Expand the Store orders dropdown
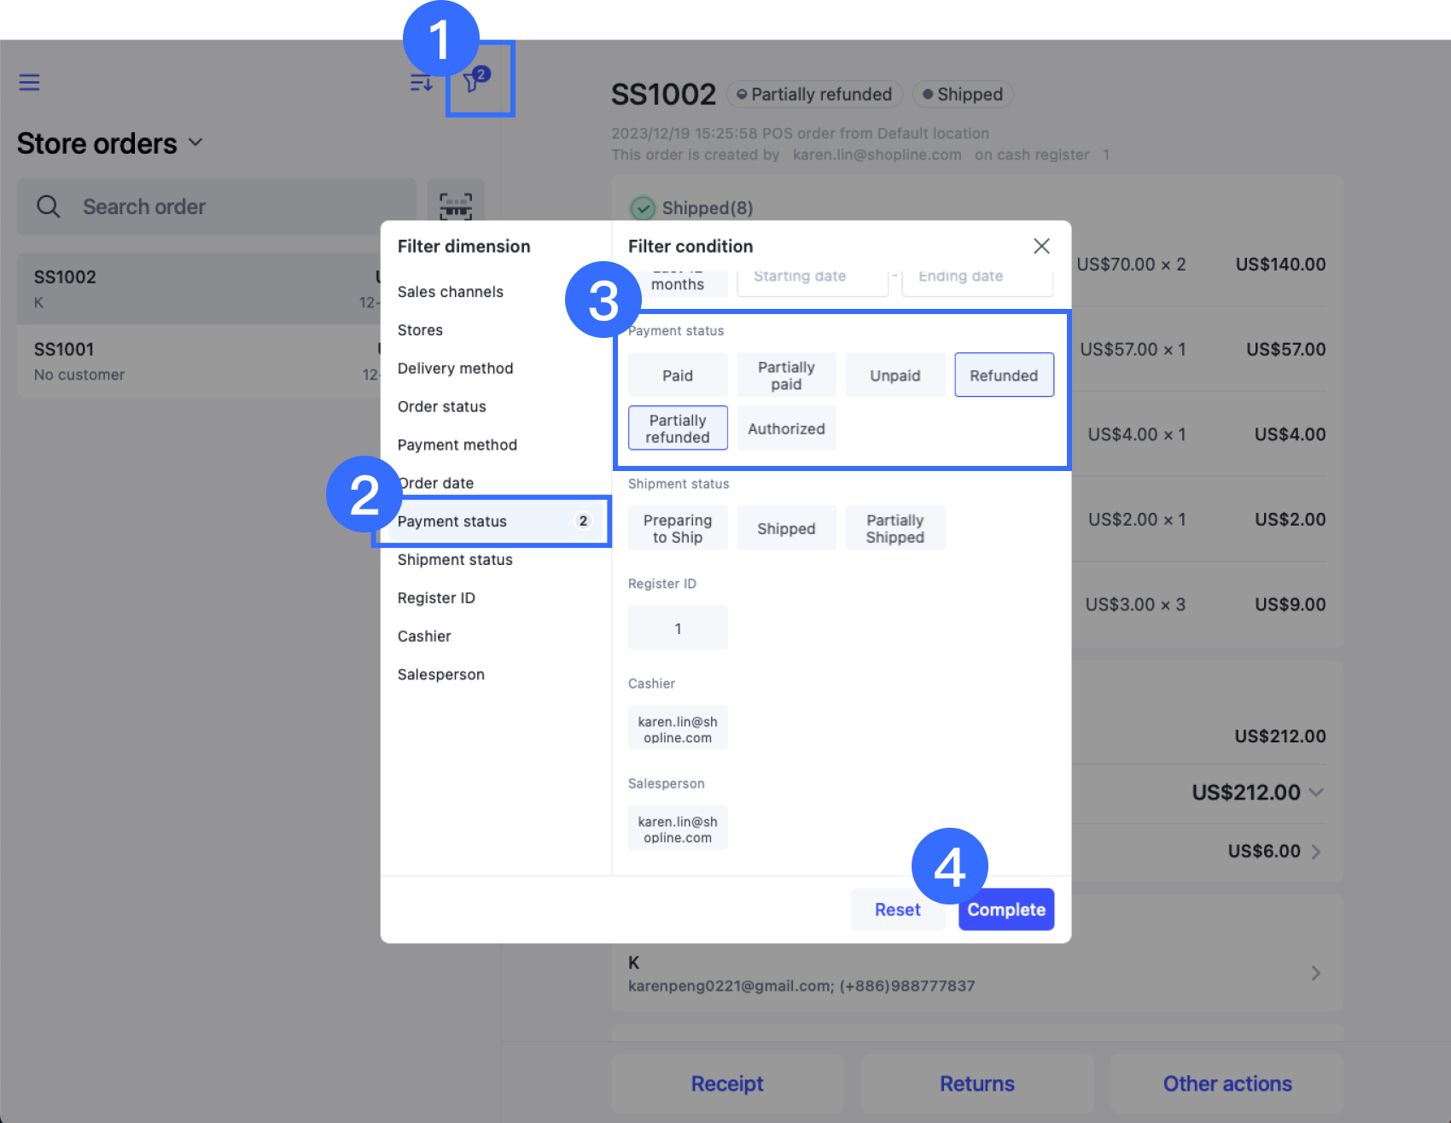 click(195, 143)
